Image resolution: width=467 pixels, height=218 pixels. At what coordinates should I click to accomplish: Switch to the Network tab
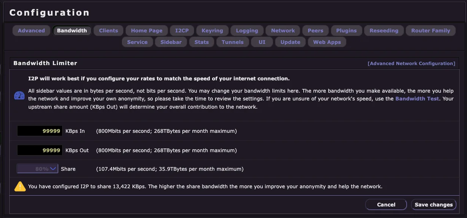282,31
